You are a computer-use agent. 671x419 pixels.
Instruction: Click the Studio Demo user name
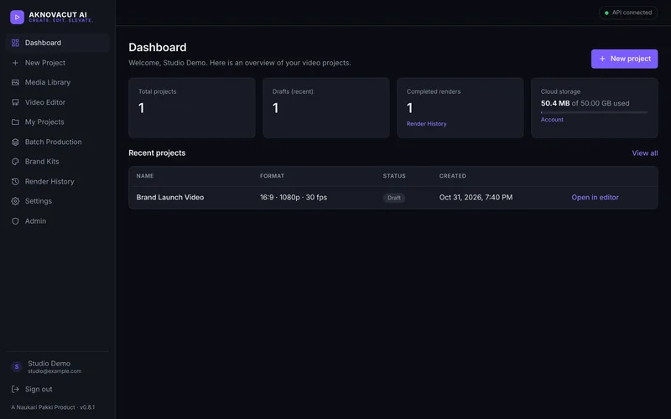point(49,364)
